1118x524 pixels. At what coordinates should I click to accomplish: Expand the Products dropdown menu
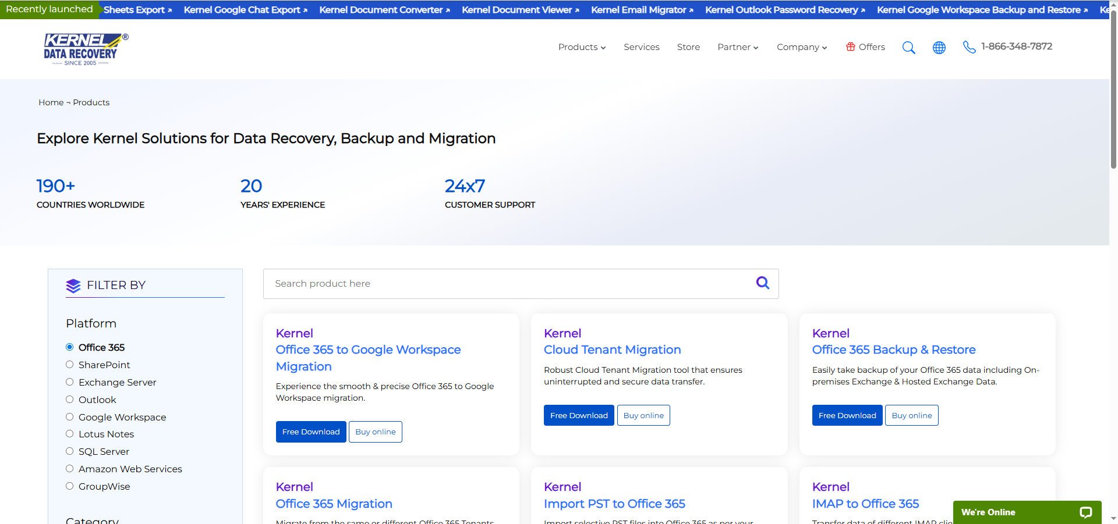[x=582, y=47]
